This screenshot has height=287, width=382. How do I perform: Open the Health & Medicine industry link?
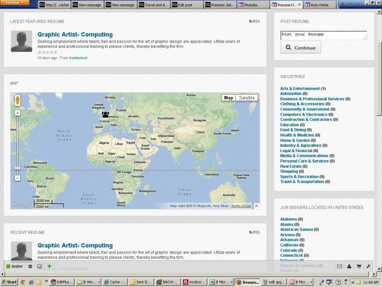click(x=297, y=135)
